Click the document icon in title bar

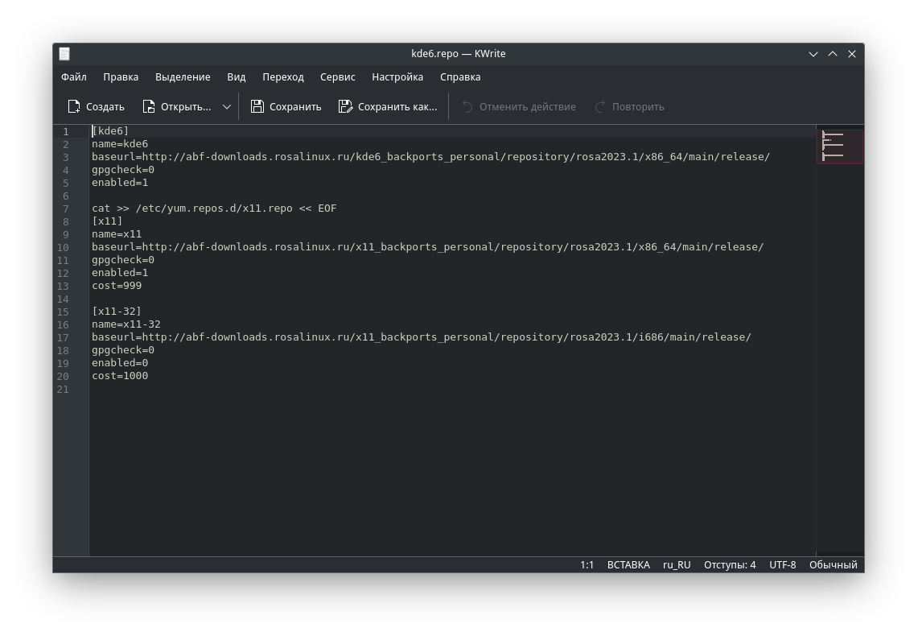64,54
